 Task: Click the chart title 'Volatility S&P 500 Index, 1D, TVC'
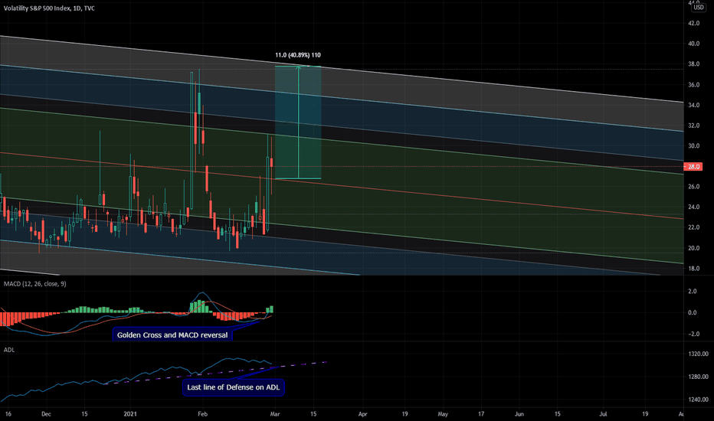(x=49, y=8)
